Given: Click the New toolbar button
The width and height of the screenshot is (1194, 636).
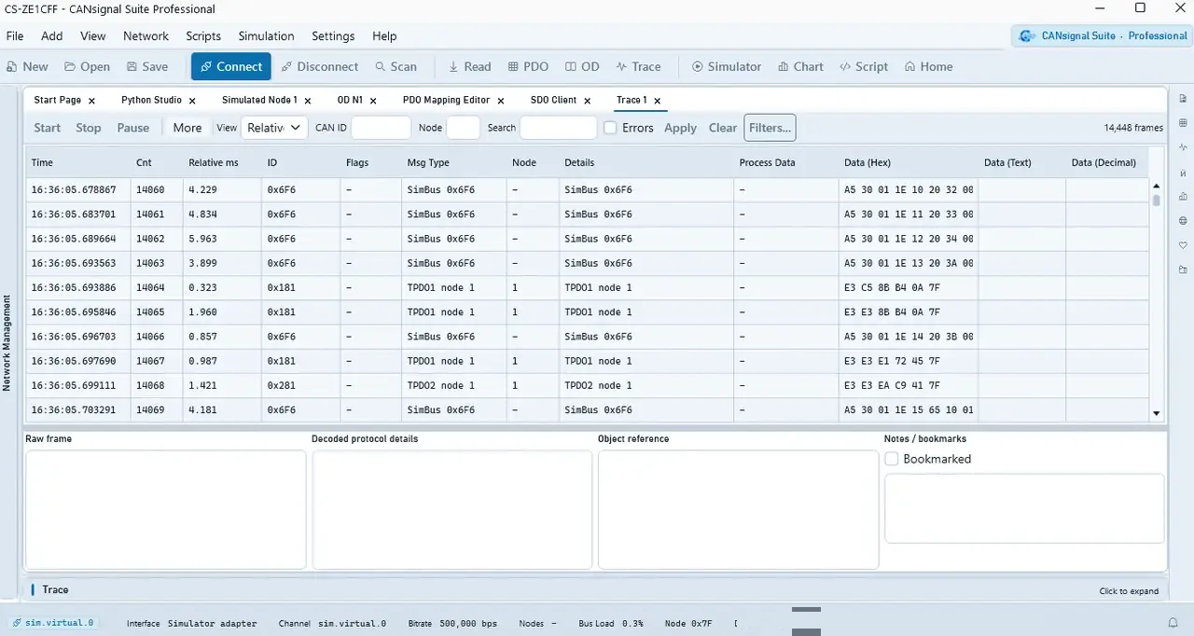Looking at the screenshot, I should tap(27, 66).
